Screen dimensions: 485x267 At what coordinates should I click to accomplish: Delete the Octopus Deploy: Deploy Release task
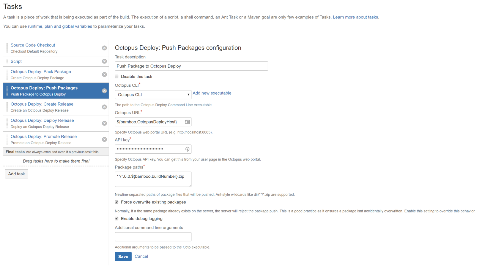(x=104, y=123)
